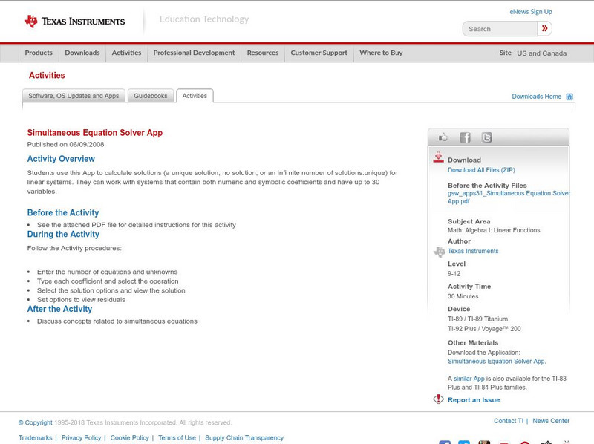Focus the Search input field
594x444 pixels.
coord(500,29)
